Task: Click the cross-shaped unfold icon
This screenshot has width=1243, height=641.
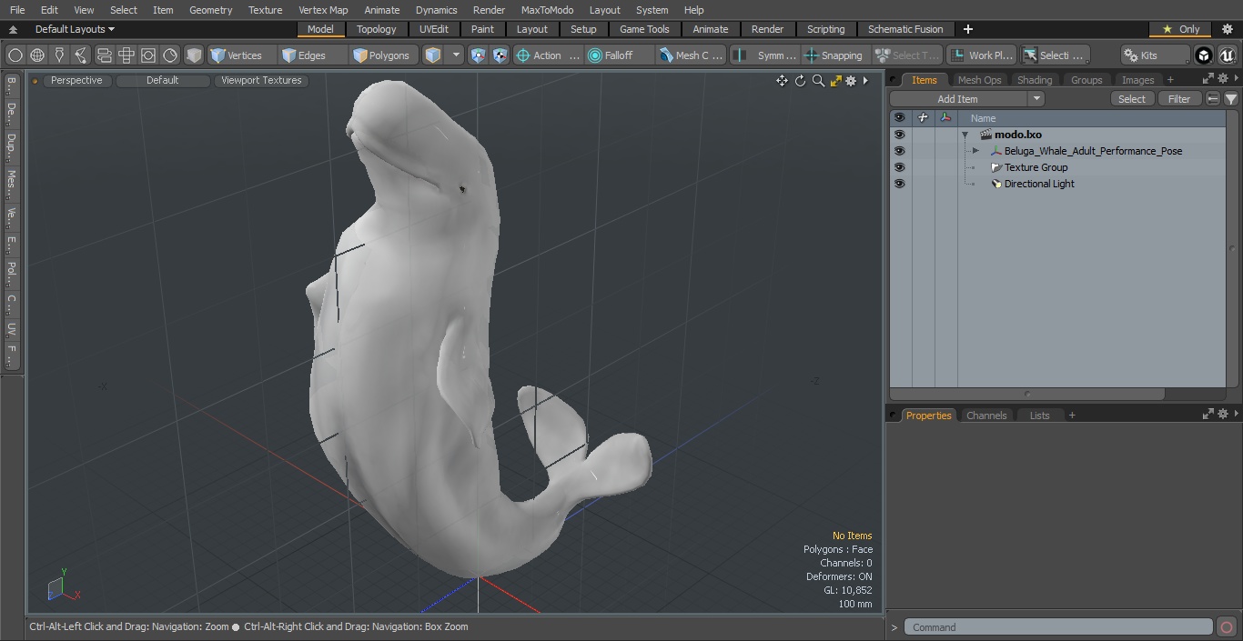Action: click(126, 55)
